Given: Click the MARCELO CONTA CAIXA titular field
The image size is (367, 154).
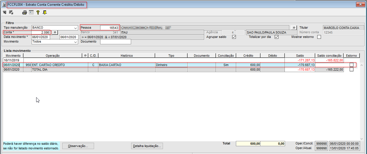Looking at the screenshot, I should (x=344, y=28).
